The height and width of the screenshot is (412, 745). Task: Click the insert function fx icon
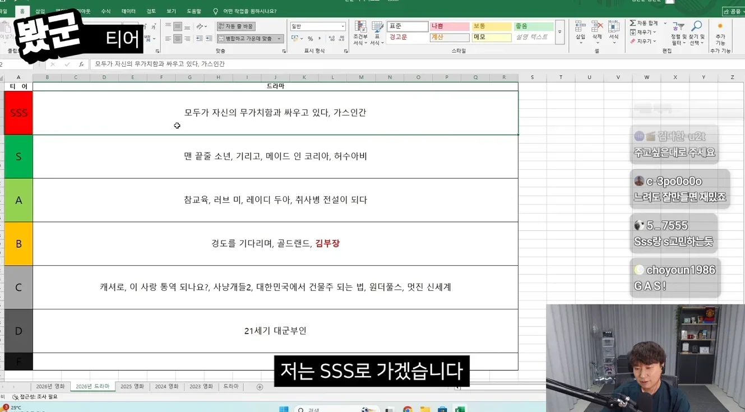pyautogui.click(x=81, y=64)
